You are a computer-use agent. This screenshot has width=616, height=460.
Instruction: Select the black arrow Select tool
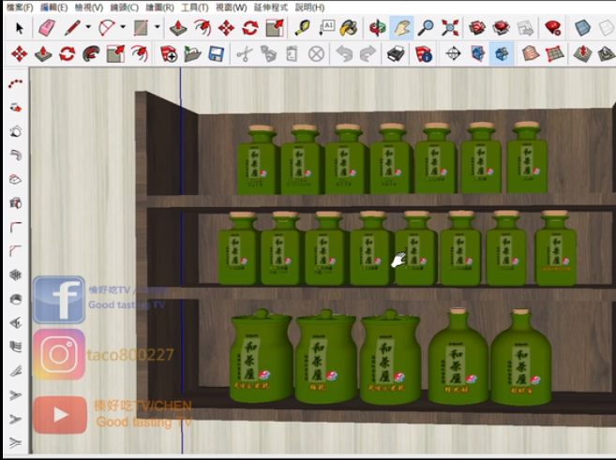pyautogui.click(x=20, y=28)
